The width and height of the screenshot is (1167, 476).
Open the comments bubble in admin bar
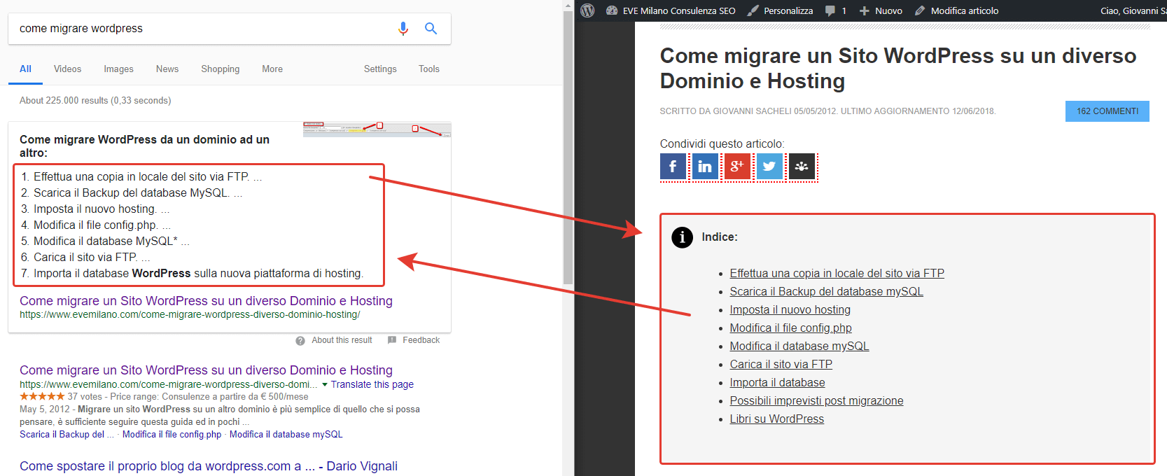[836, 10]
